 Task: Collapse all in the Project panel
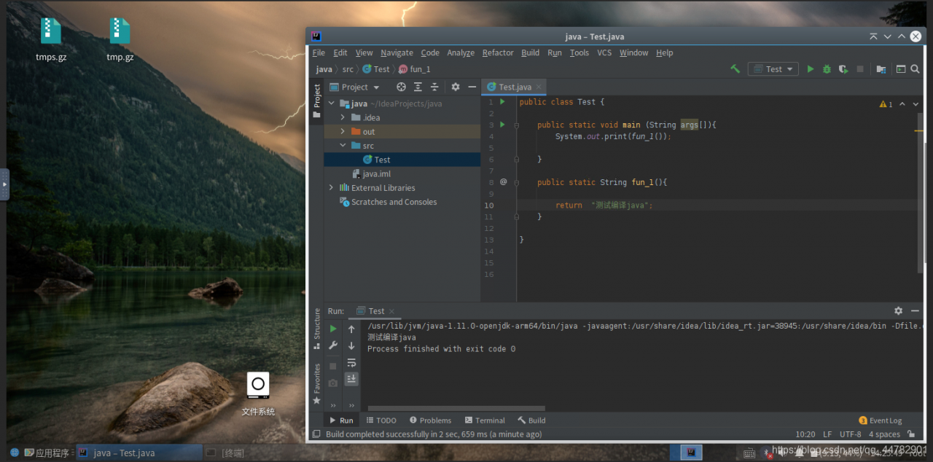coord(434,87)
